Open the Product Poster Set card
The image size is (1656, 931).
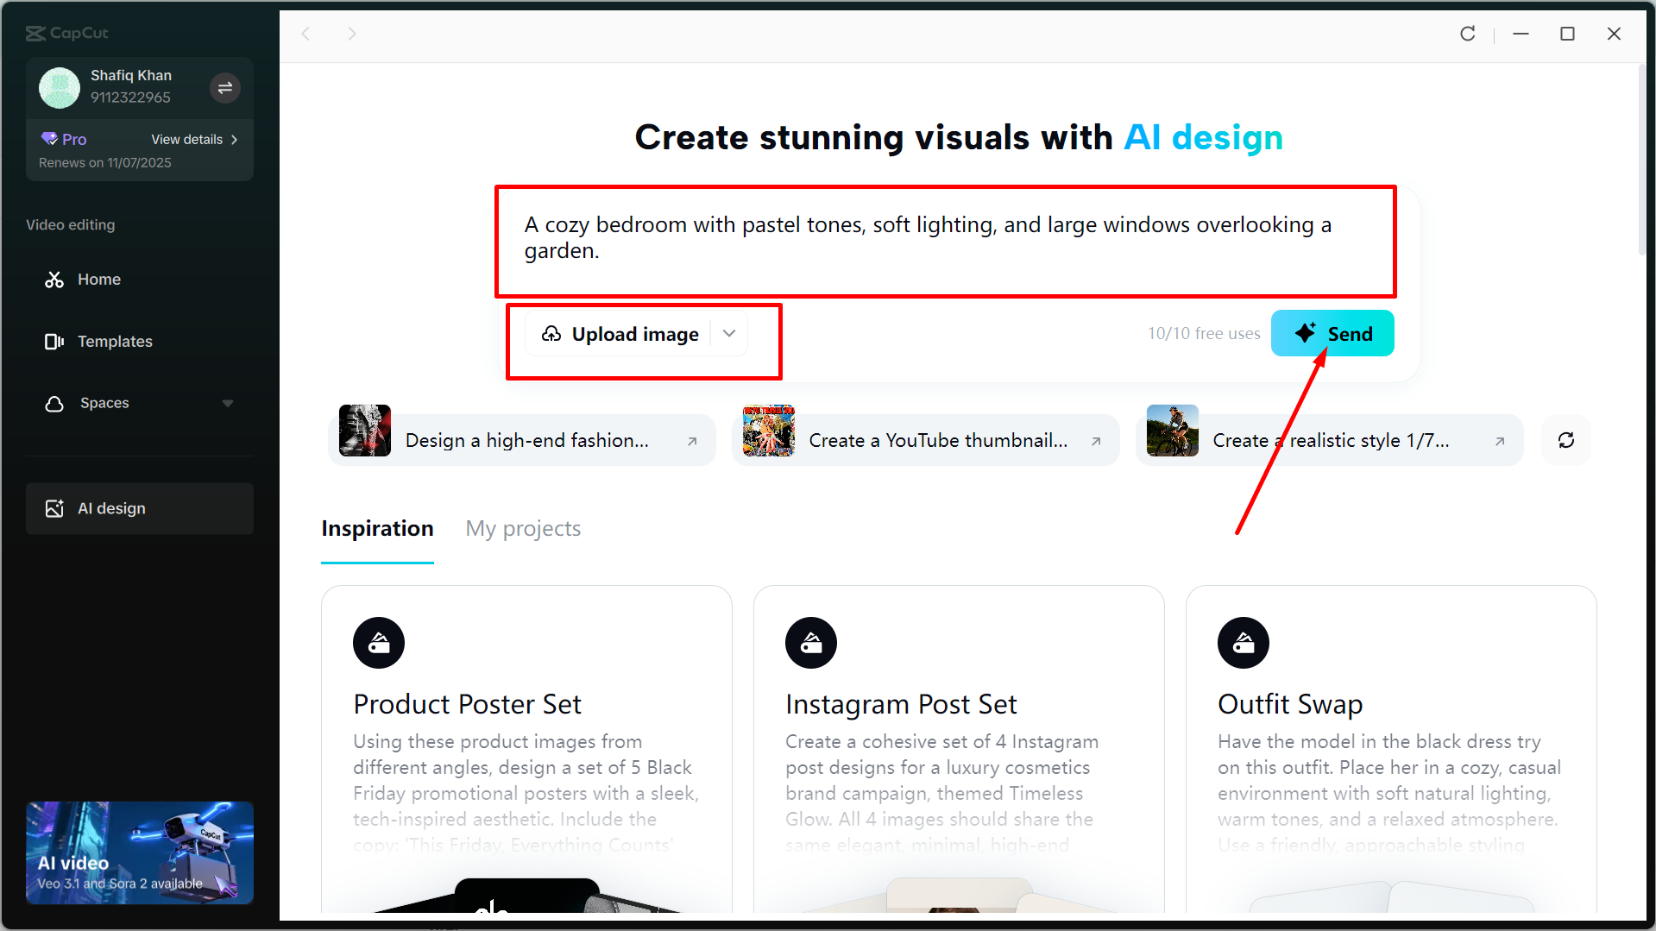[526, 749]
